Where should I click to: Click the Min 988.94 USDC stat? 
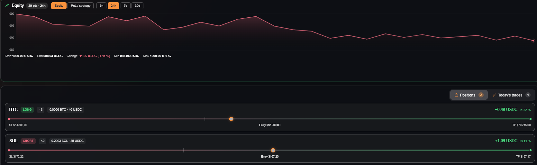click(x=127, y=56)
